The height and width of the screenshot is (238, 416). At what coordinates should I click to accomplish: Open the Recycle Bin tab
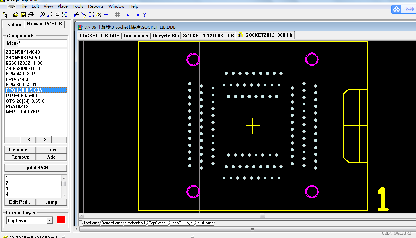tap(166, 36)
